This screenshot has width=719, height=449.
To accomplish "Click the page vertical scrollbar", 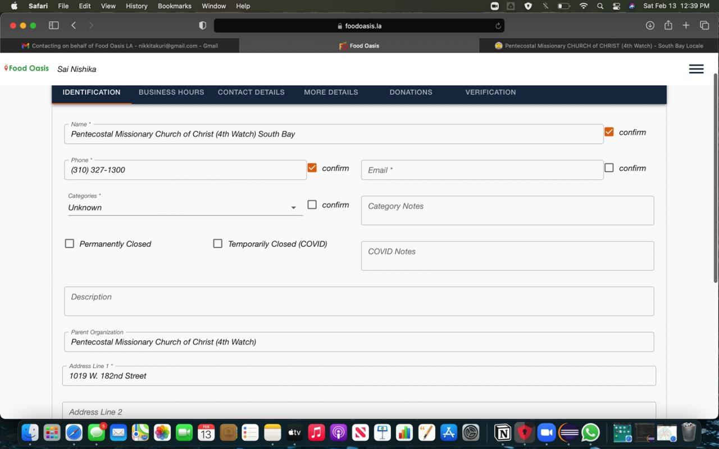I will click(x=715, y=178).
